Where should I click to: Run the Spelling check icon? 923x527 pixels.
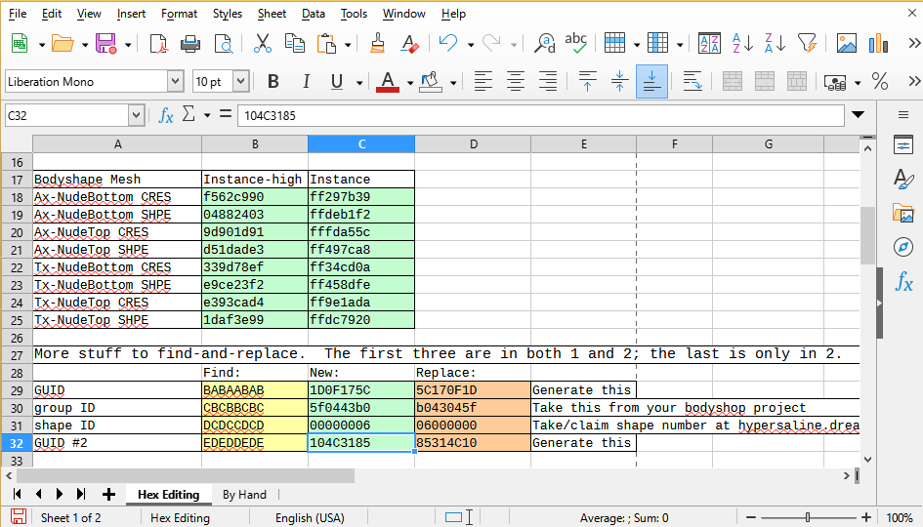click(575, 44)
